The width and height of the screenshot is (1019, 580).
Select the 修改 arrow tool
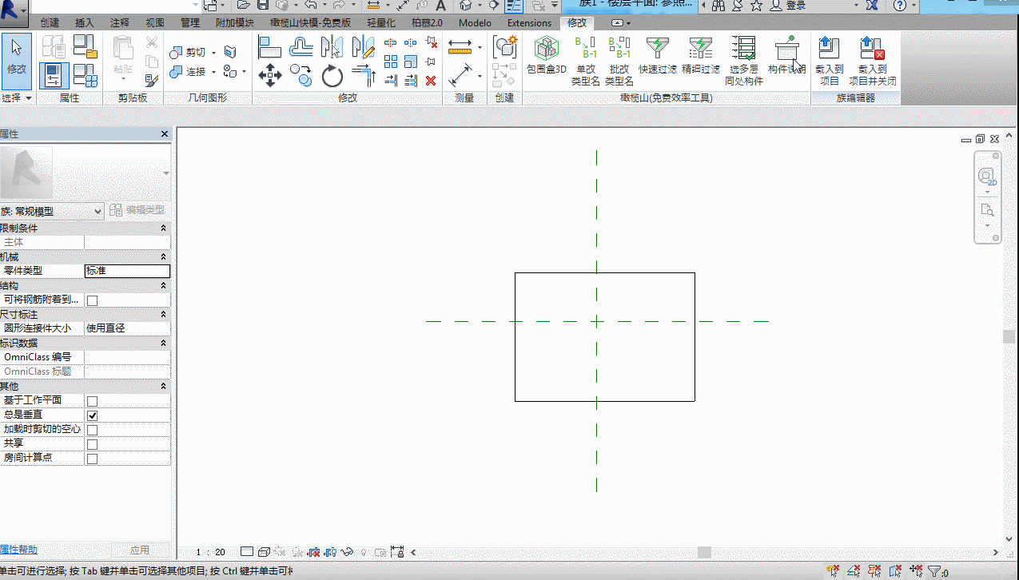(x=17, y=61)
